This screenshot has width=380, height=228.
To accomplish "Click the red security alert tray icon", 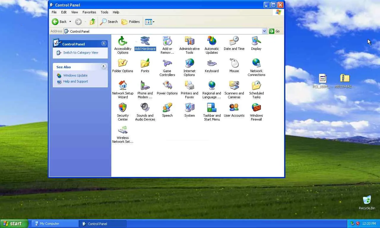I will coord(358,224).
